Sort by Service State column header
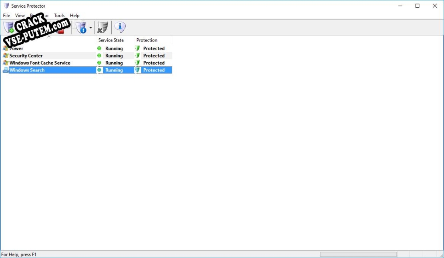 coord(115,40)
